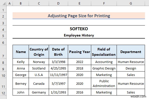Image resolution: width=149 pixels, height=99 pixels.
Task: Click passing year 2020 in George's row
Action: click(80, 75)
